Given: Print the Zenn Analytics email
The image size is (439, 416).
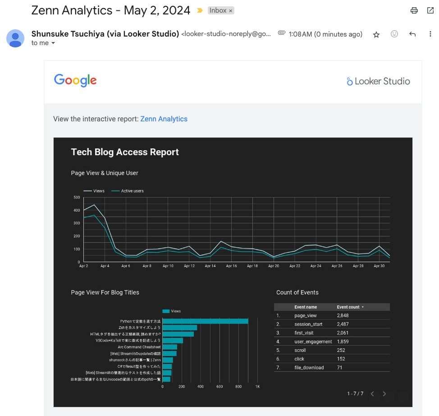Looking at the screenshot, I should point(414,11).
